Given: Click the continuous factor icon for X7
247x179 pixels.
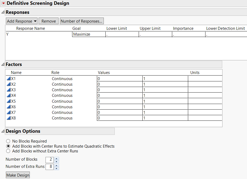Looking at the screenshot, I should tap(9, 113).
